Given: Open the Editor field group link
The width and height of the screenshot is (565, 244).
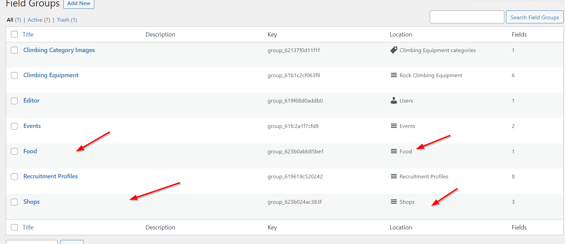Looking at the screenshot, I should click(x=31, y=101).
